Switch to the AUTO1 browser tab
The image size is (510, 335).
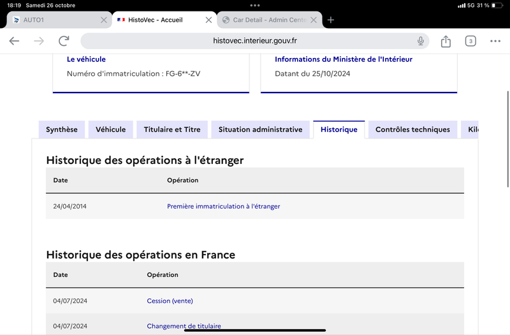59,20
